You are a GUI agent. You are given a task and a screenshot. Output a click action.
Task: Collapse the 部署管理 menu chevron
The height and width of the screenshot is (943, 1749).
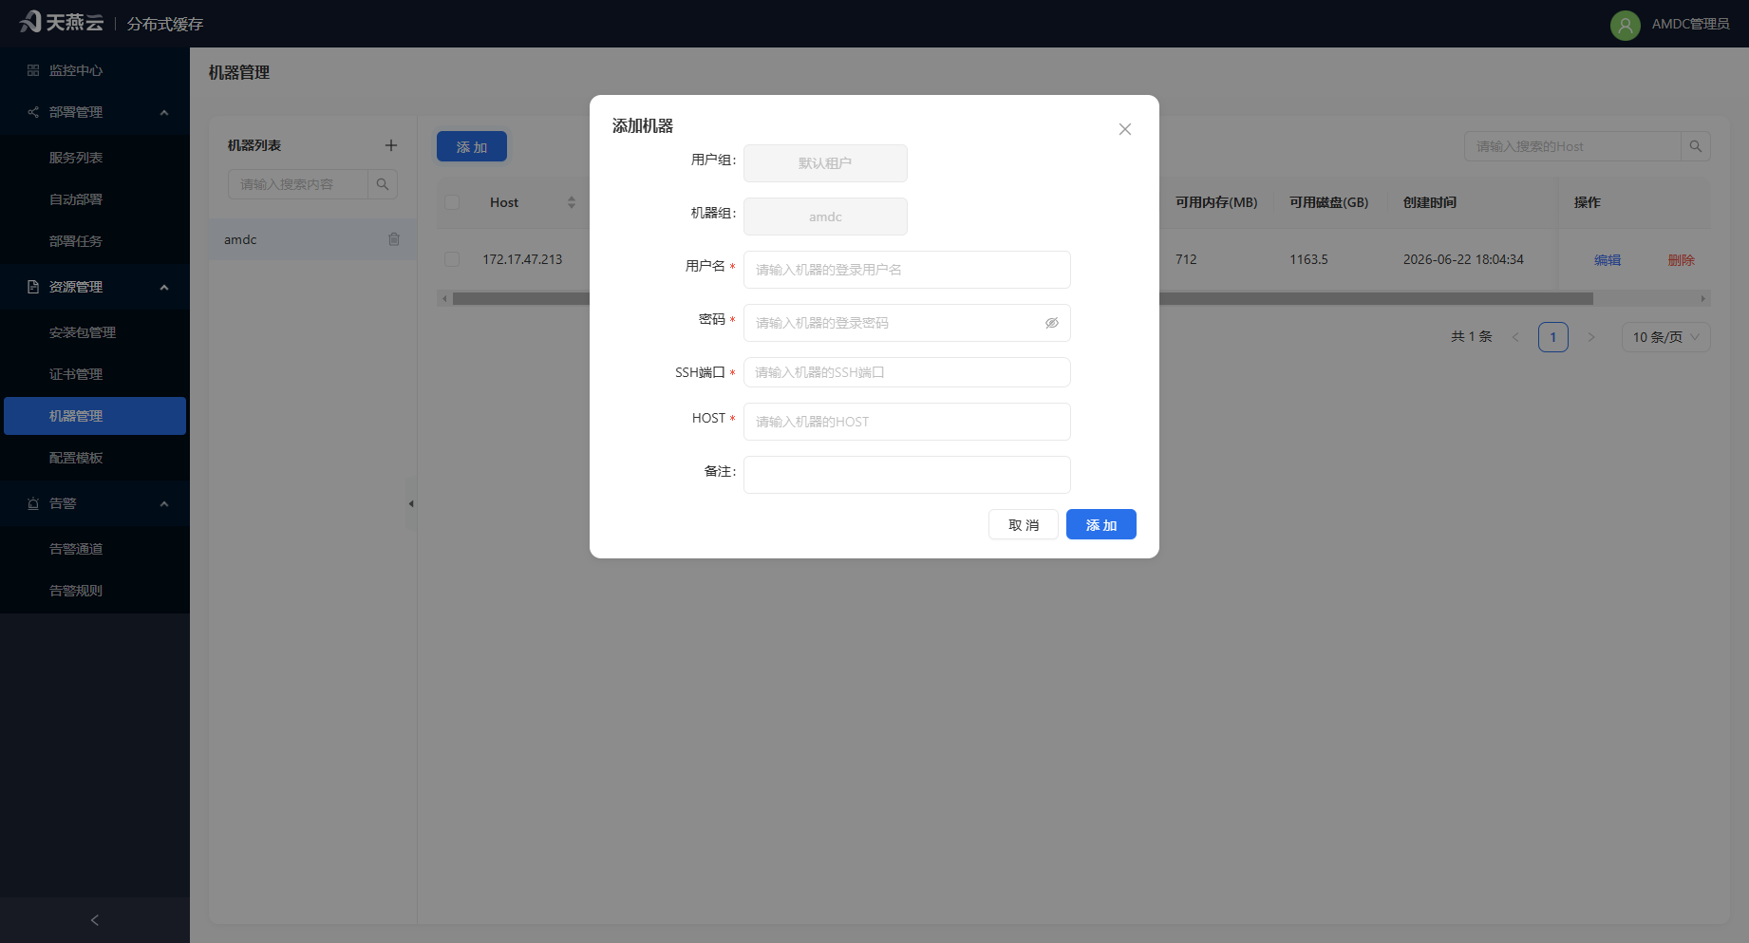click(x=164, y=112)
